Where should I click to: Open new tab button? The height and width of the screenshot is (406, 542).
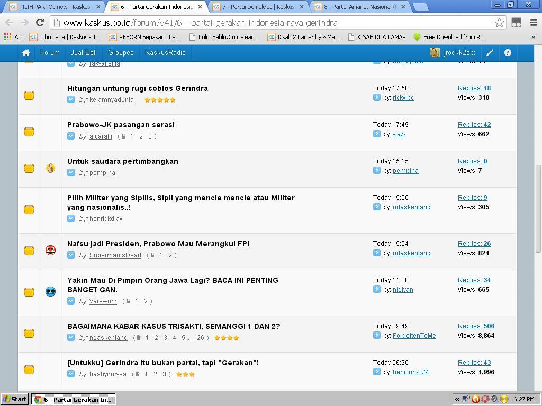click(x=420, y=7)
